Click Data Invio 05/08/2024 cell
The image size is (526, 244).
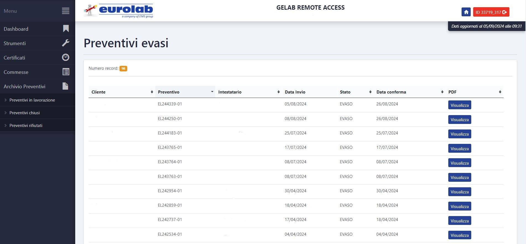(295, 104)
